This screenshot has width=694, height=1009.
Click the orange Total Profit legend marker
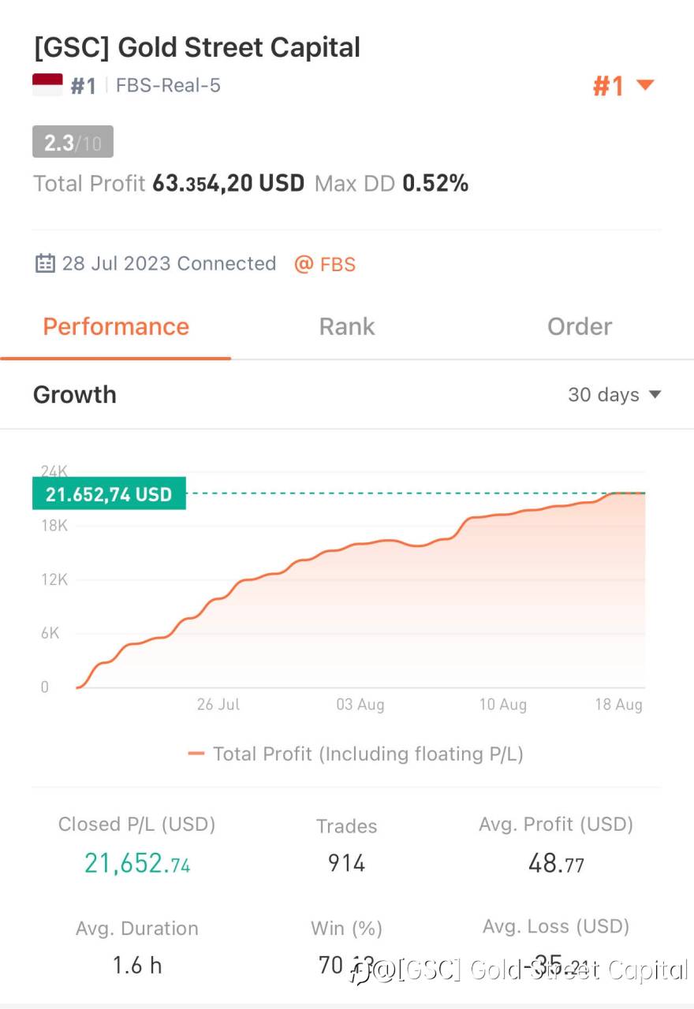point(196,754)
